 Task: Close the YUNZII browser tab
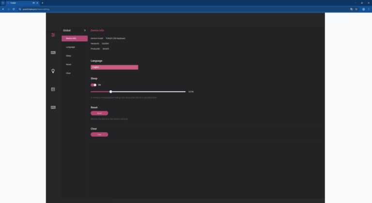[37, 3]
